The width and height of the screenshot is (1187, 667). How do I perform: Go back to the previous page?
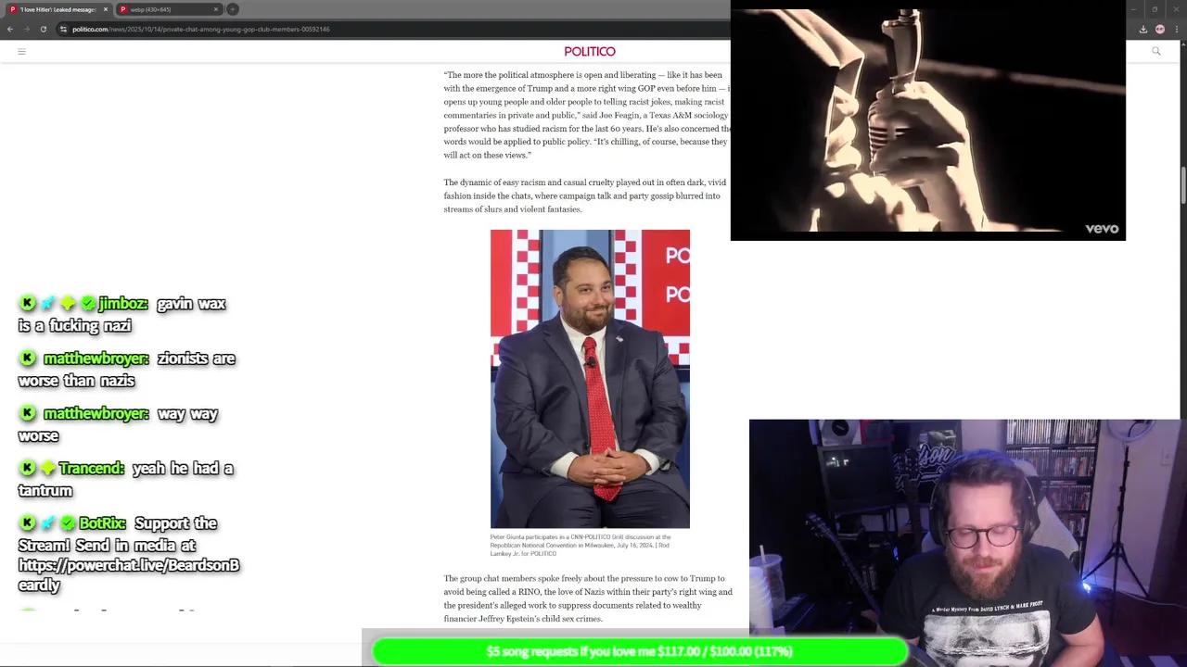(x=9, y=29)
